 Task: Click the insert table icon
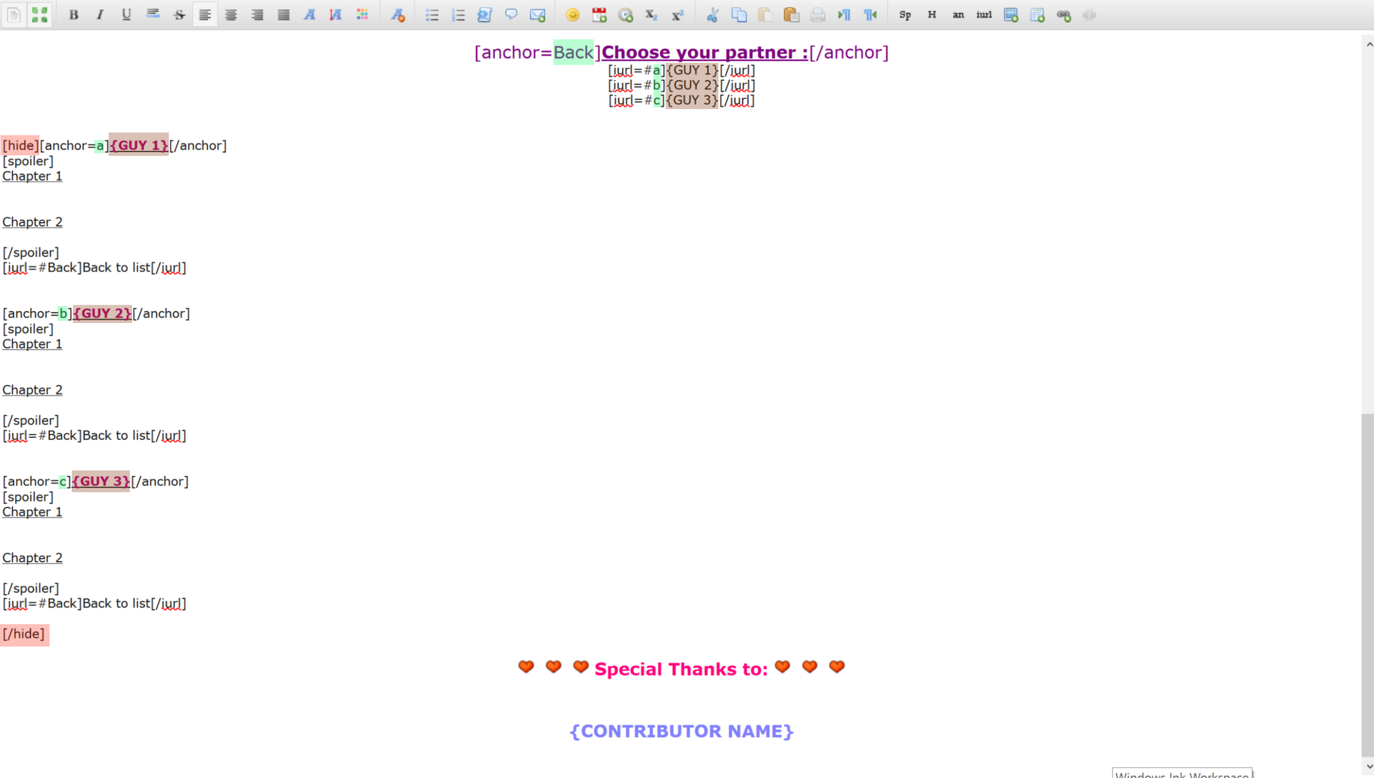1037,15
